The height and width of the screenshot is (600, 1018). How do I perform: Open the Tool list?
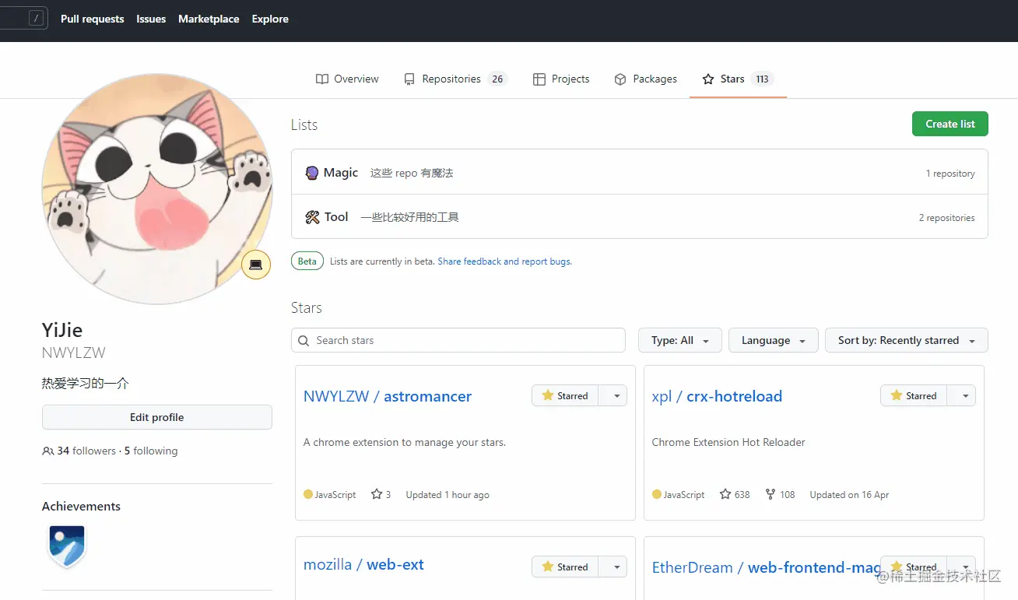click(x=336, y=217)
